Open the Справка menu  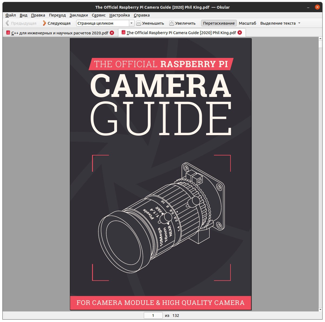[142, 15]
